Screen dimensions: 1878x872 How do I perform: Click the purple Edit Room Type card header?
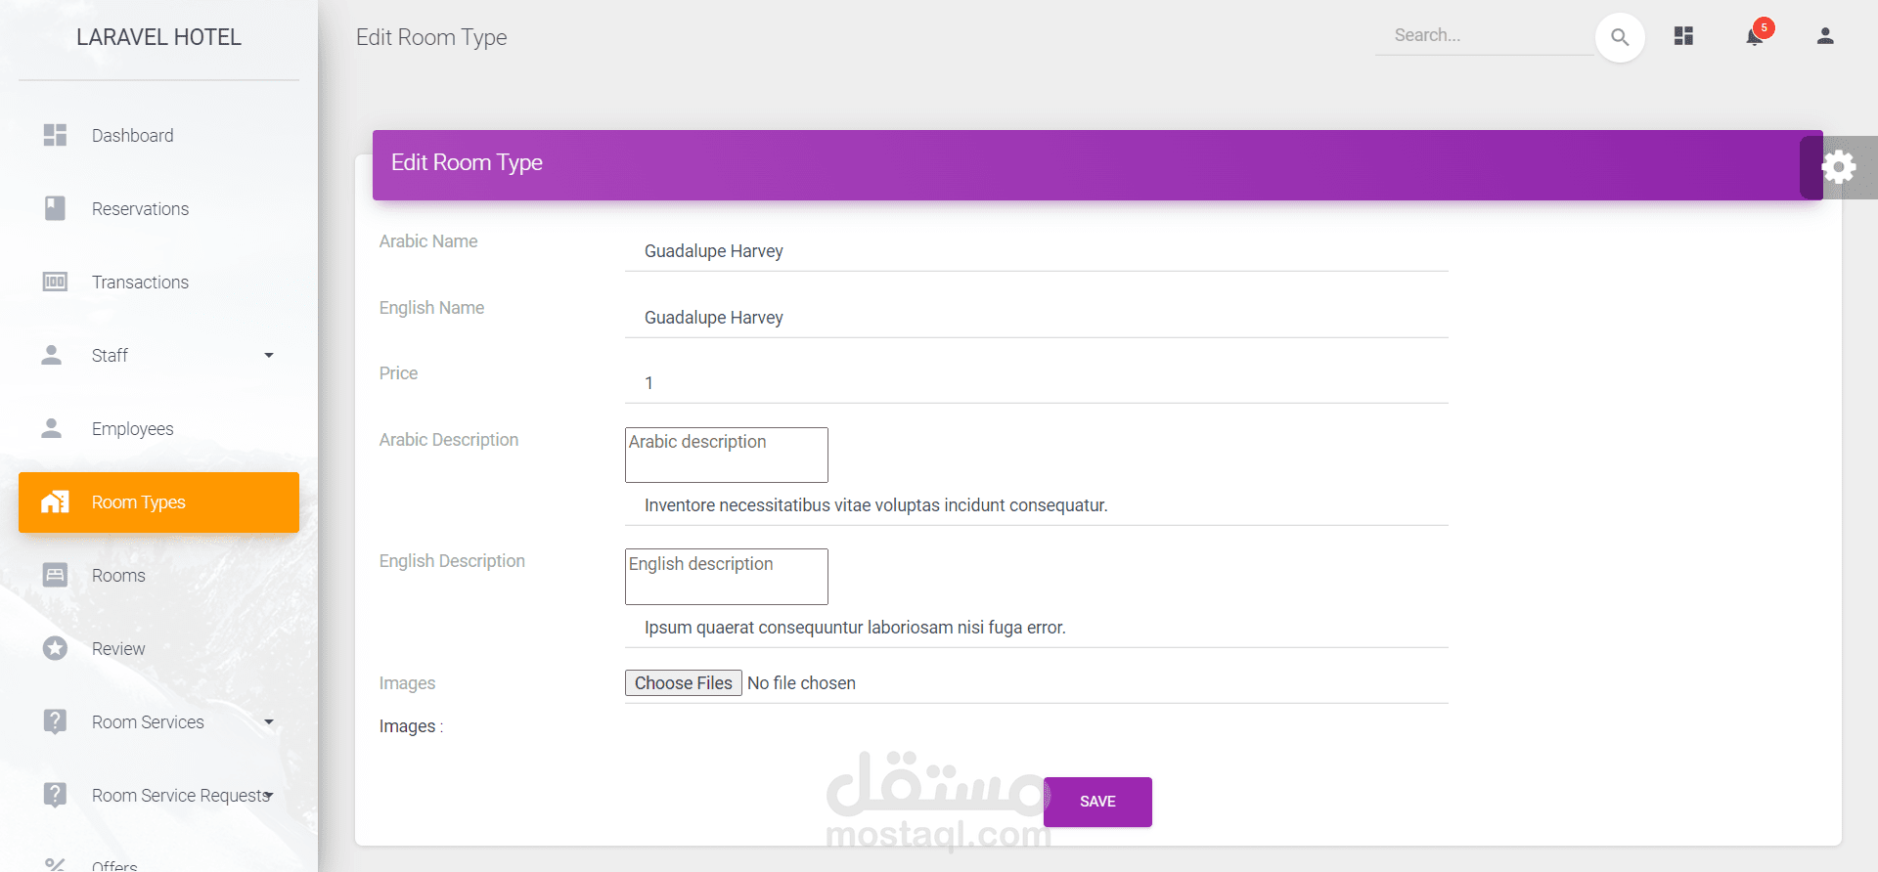point(1097,165)
